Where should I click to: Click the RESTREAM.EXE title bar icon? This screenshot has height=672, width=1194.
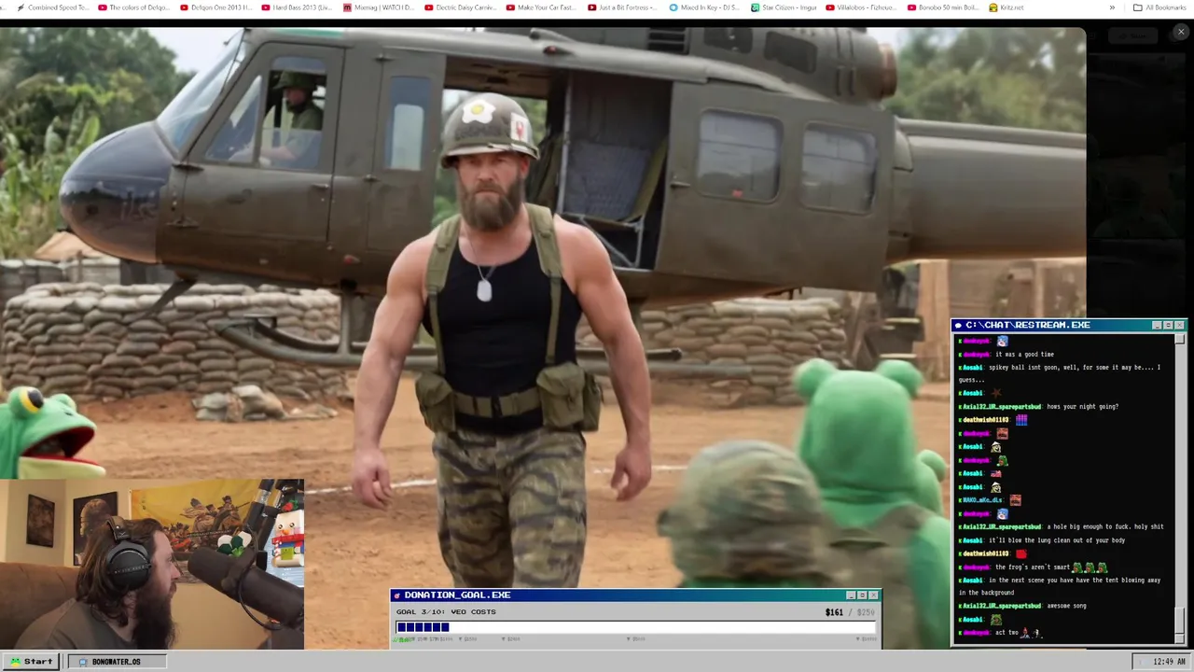[x=958, y=326]
